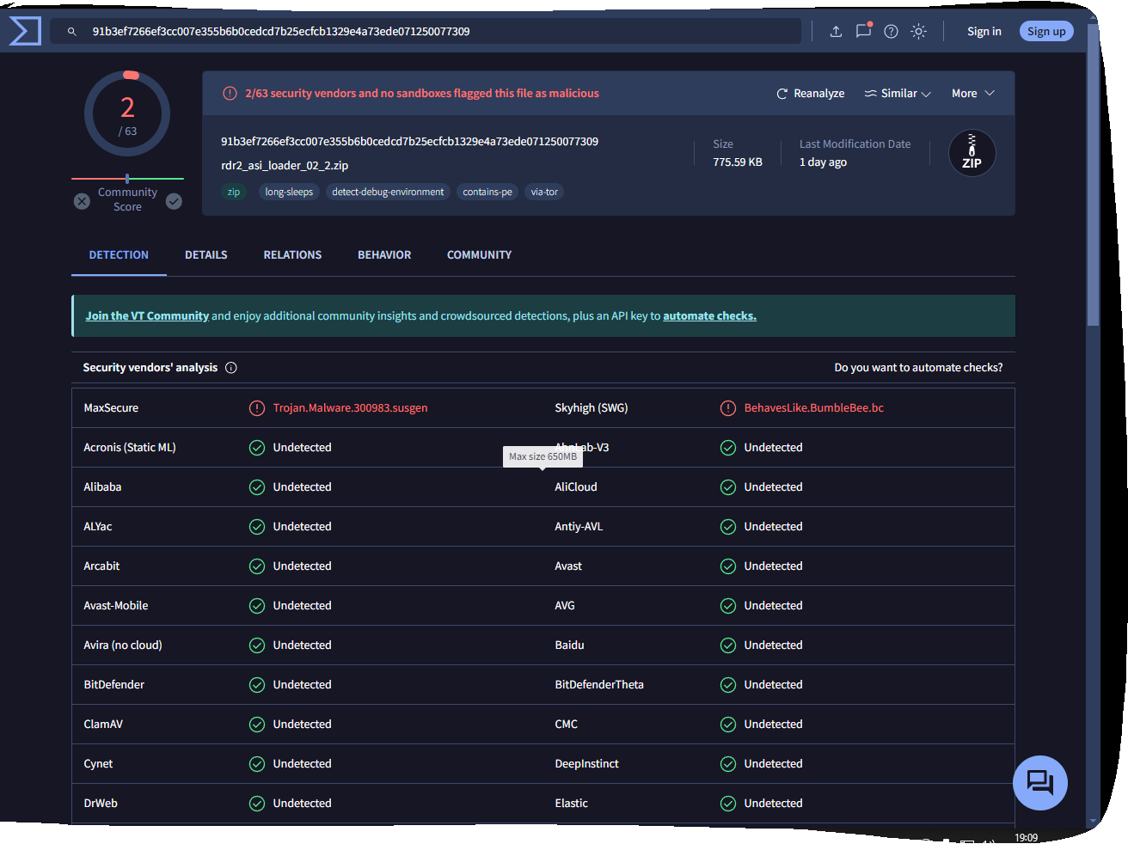Screen dimensions: 1128x844
Task: Click the green check icon in the ALYac row
Action: click(257, 527)
